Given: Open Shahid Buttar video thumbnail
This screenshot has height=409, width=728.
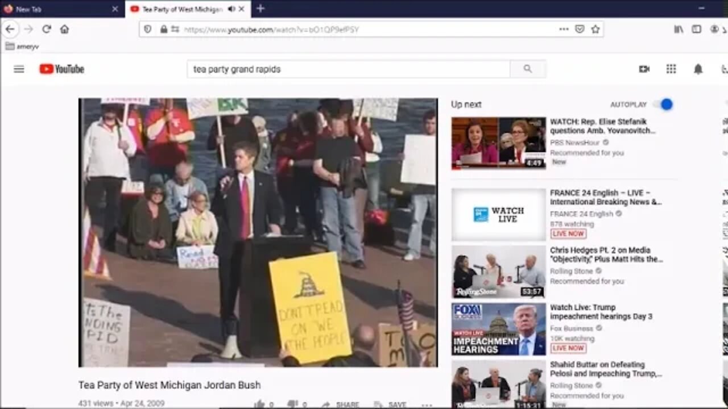Looking at the screenshot, I should [499, 385].
